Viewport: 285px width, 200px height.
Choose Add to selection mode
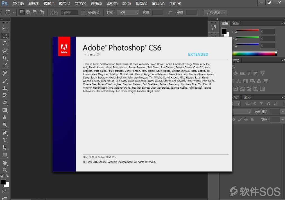click(28, 12)
